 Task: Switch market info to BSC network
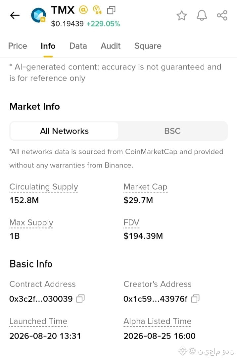172,131
